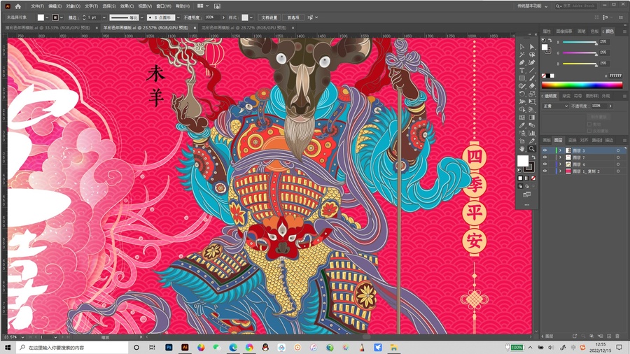Expand layer 图层 1_复制 2 contents
This screenshot has height=354, width=630.
pyautogui.click(x=560, y=171)
